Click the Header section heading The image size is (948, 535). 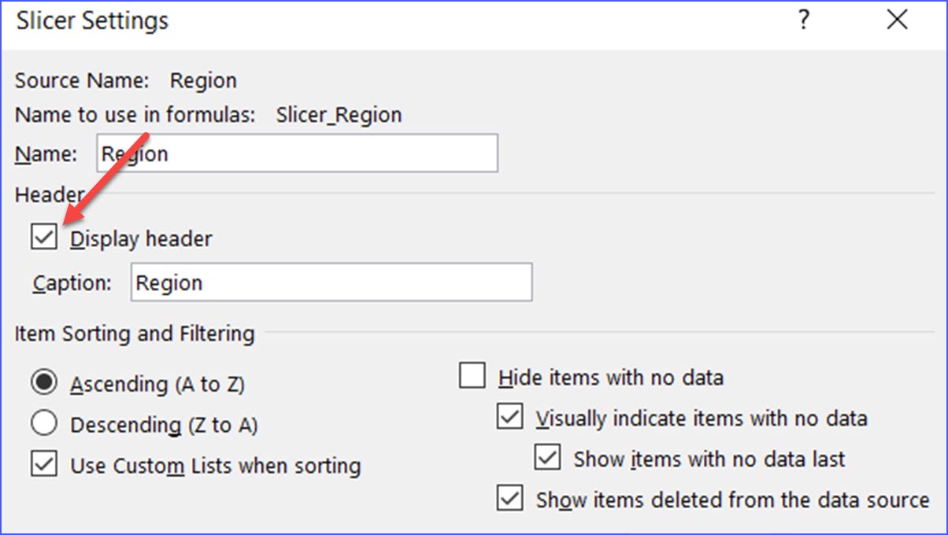point(49,194)
